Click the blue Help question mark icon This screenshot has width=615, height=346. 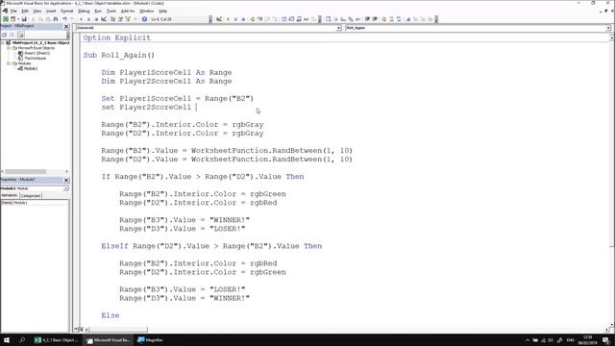144,19
